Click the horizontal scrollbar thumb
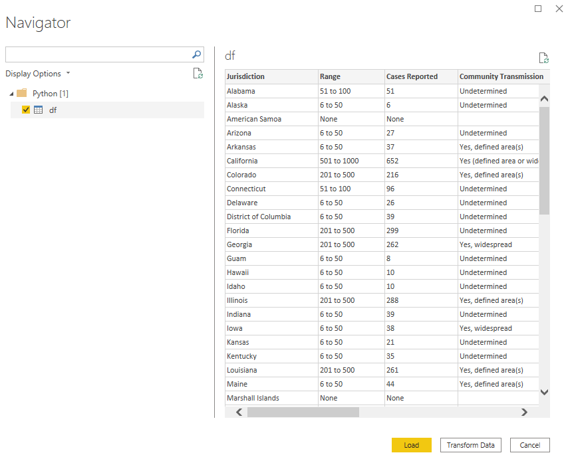The height and width of the screenshot is (461, 564). point(303,413)
